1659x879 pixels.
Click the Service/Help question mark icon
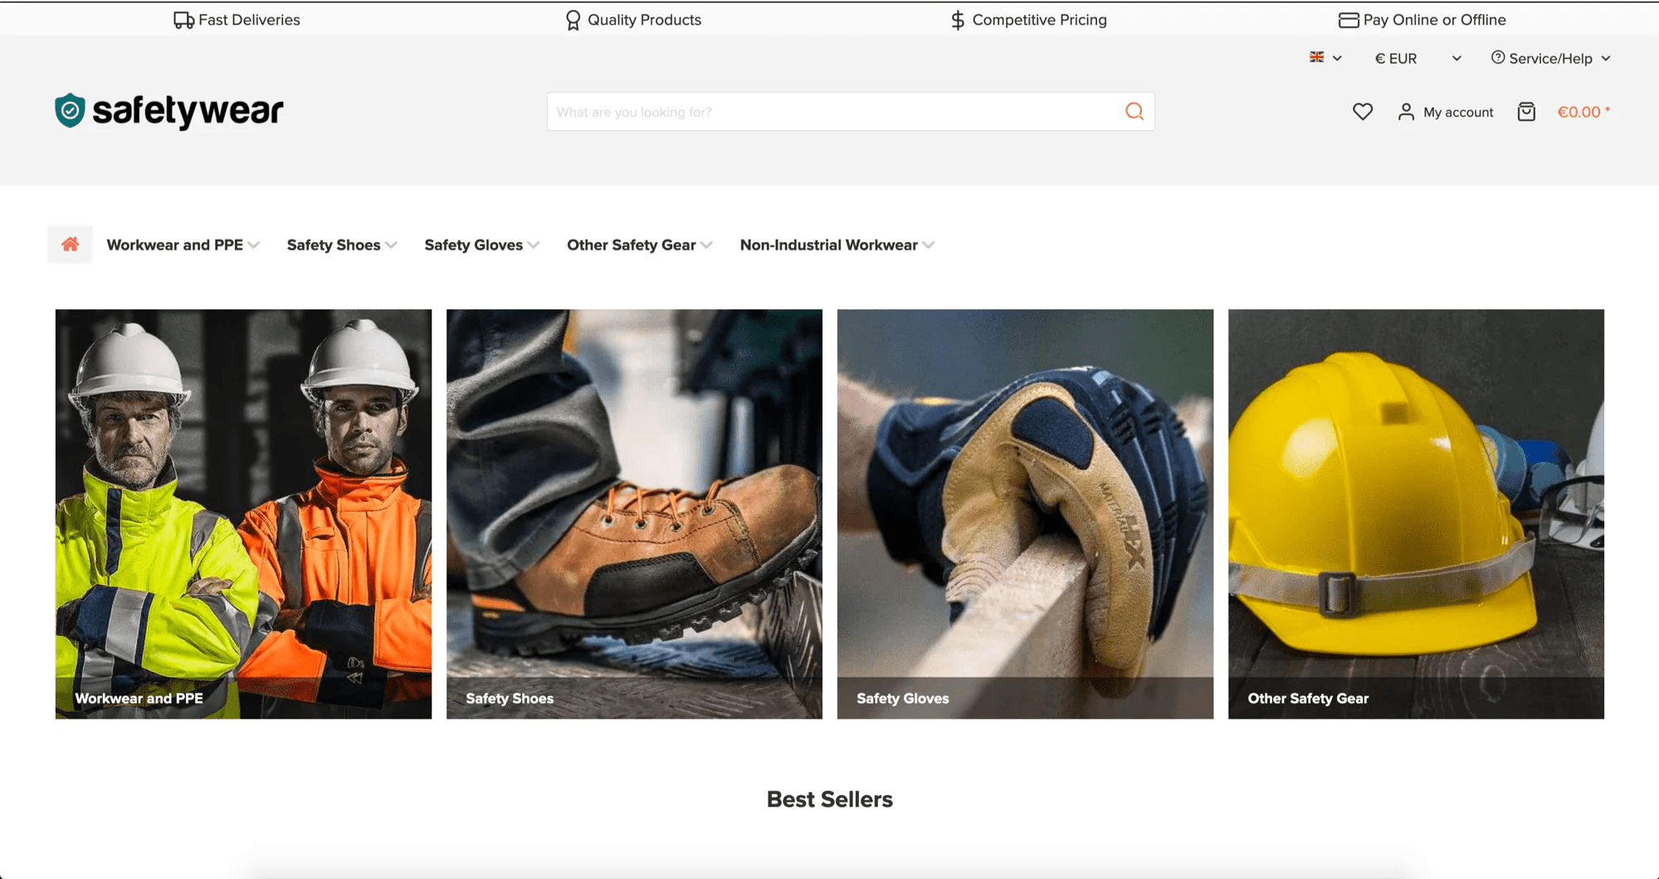click(x=1497, y=58)
